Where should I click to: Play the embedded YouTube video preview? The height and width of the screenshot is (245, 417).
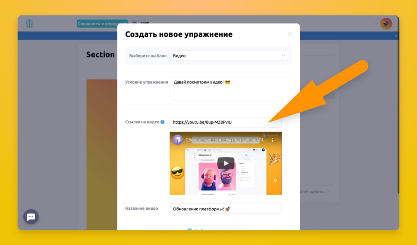[x=226, y=163]
